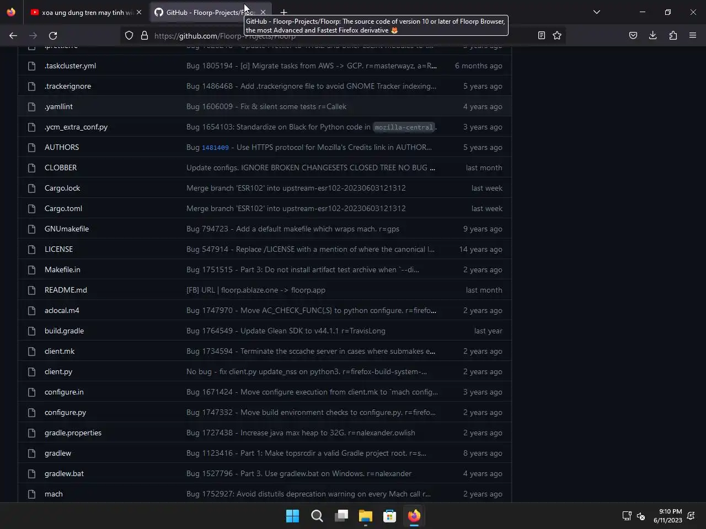This screenshot has height=529, width=706.
Task: List all tabs dropdown arrow
Action: click(x=596, y=12)
